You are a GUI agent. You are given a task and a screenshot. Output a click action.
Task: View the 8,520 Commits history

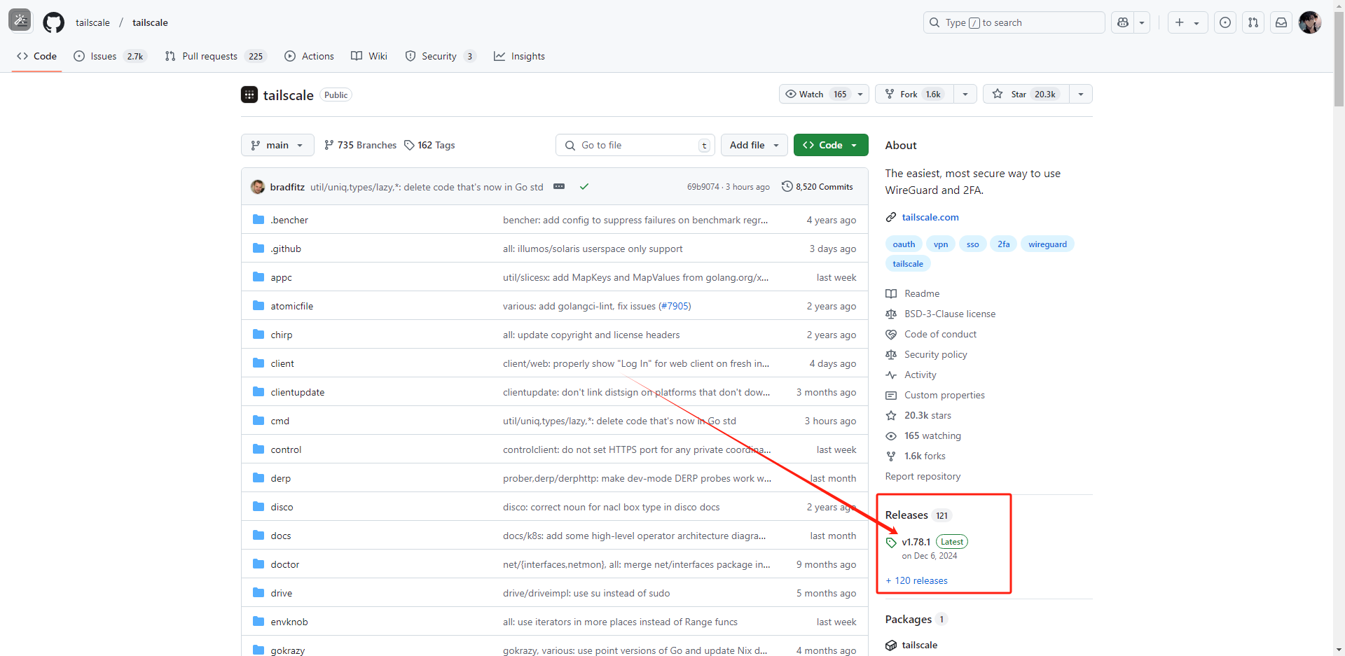(x=818, y=187)
